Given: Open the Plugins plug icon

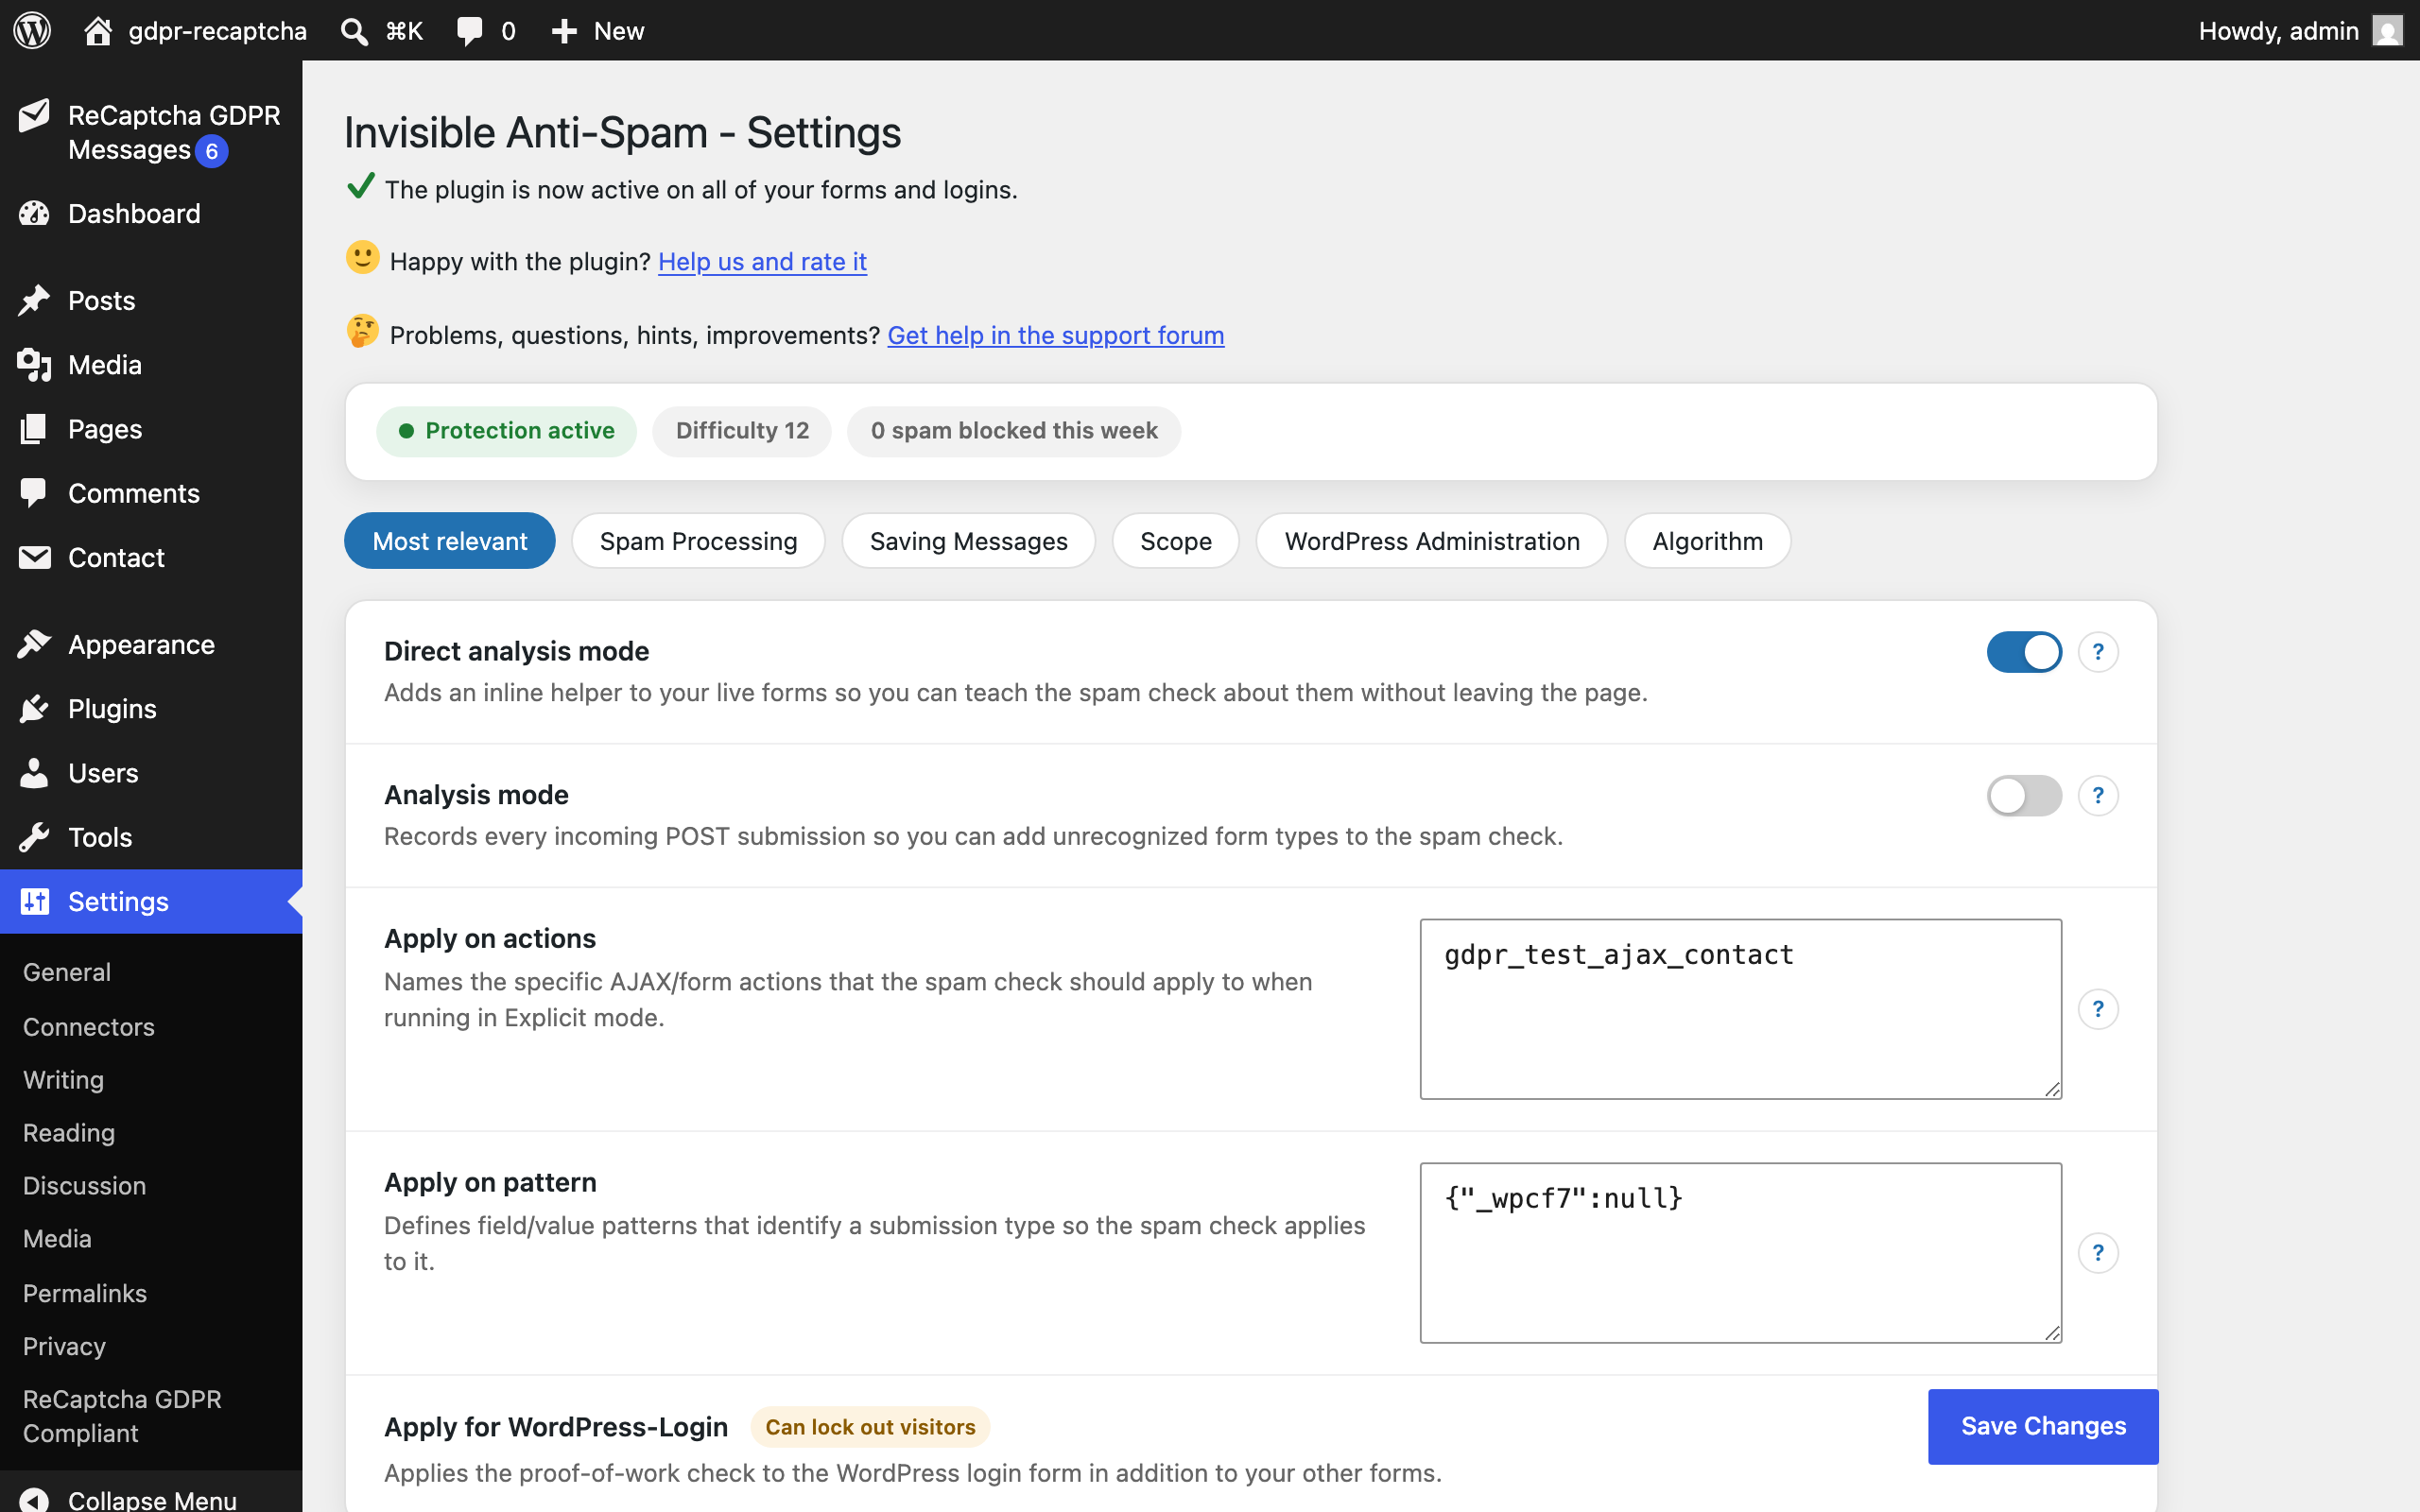Looking at the screenshot, I should (34, 708).
